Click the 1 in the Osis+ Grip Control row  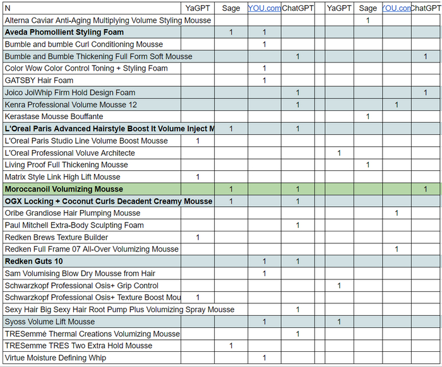click(339, 286)
